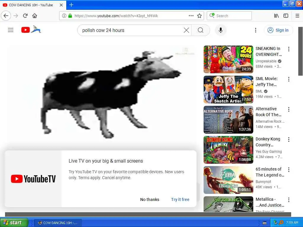Click the first system tray icon near the clock
Screen dimensions: 303x227
pyautogui.click(x=275, y=223)
